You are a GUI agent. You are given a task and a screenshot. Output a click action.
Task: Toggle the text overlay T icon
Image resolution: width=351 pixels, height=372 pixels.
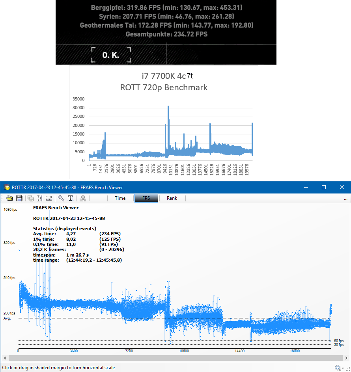71,198
